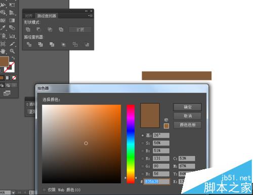The height and width of the screenshot is (195, 253).
Task: Set fill to None icon
Action: [x=14, y=78]
